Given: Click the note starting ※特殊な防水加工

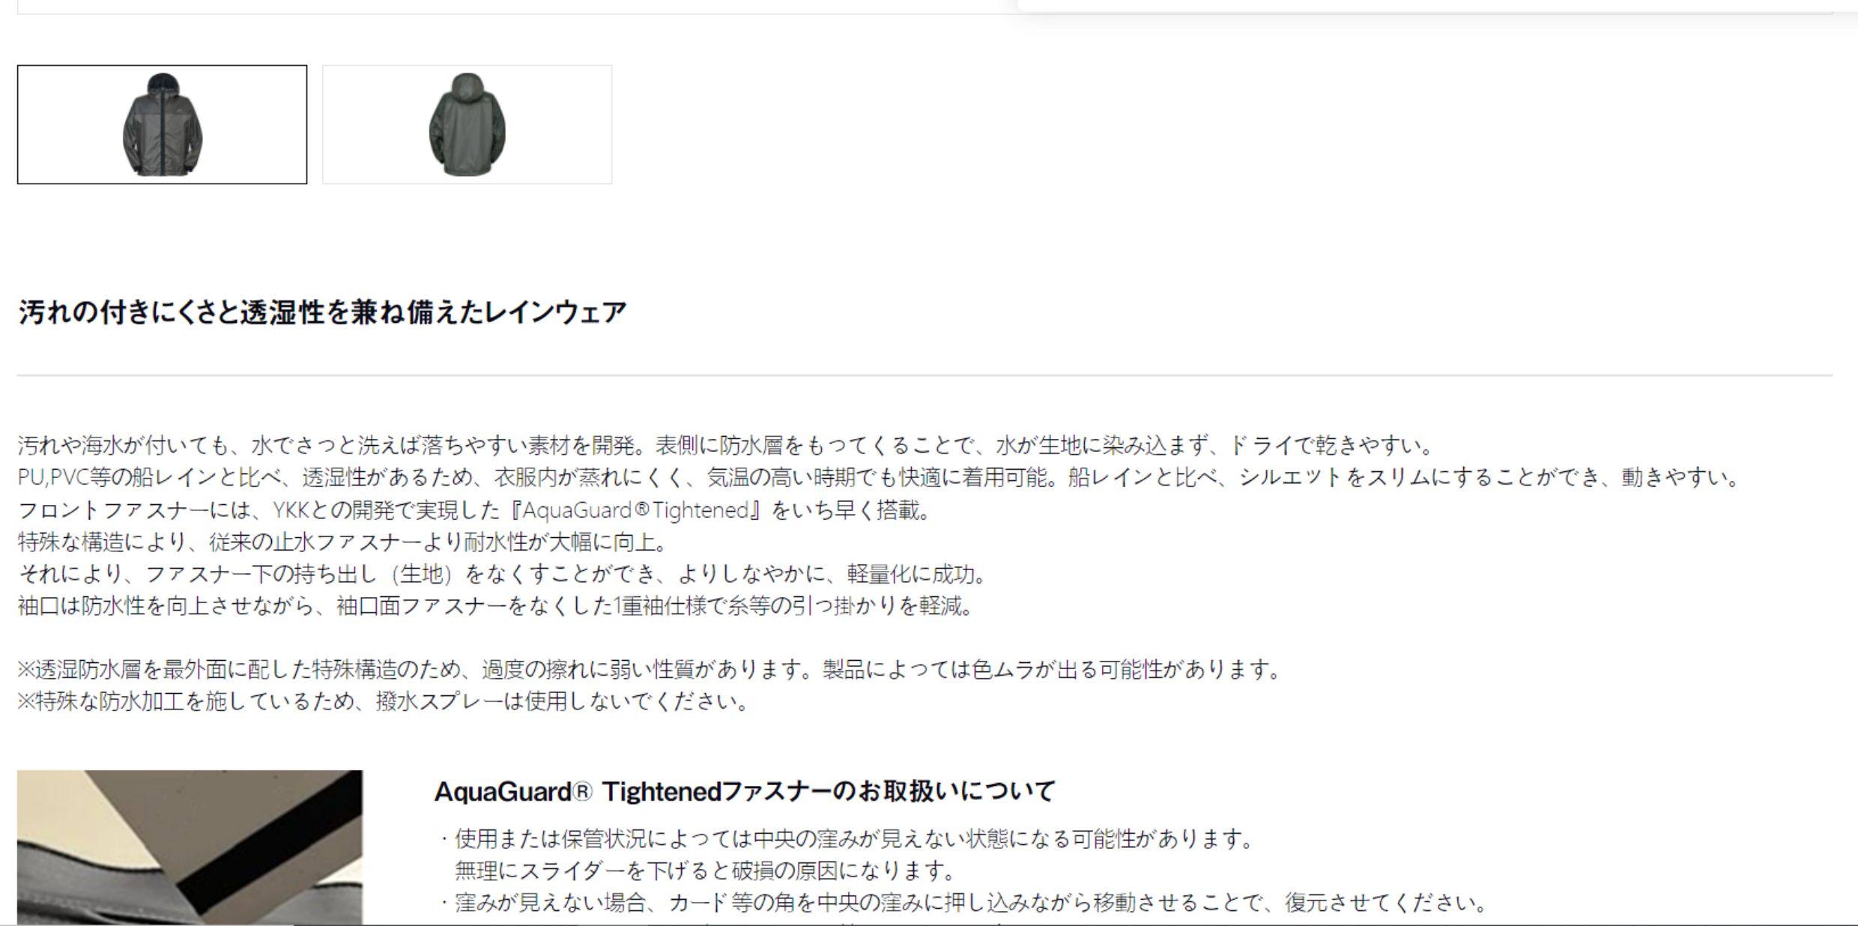Looking at the screenshot, I should 383,701.
